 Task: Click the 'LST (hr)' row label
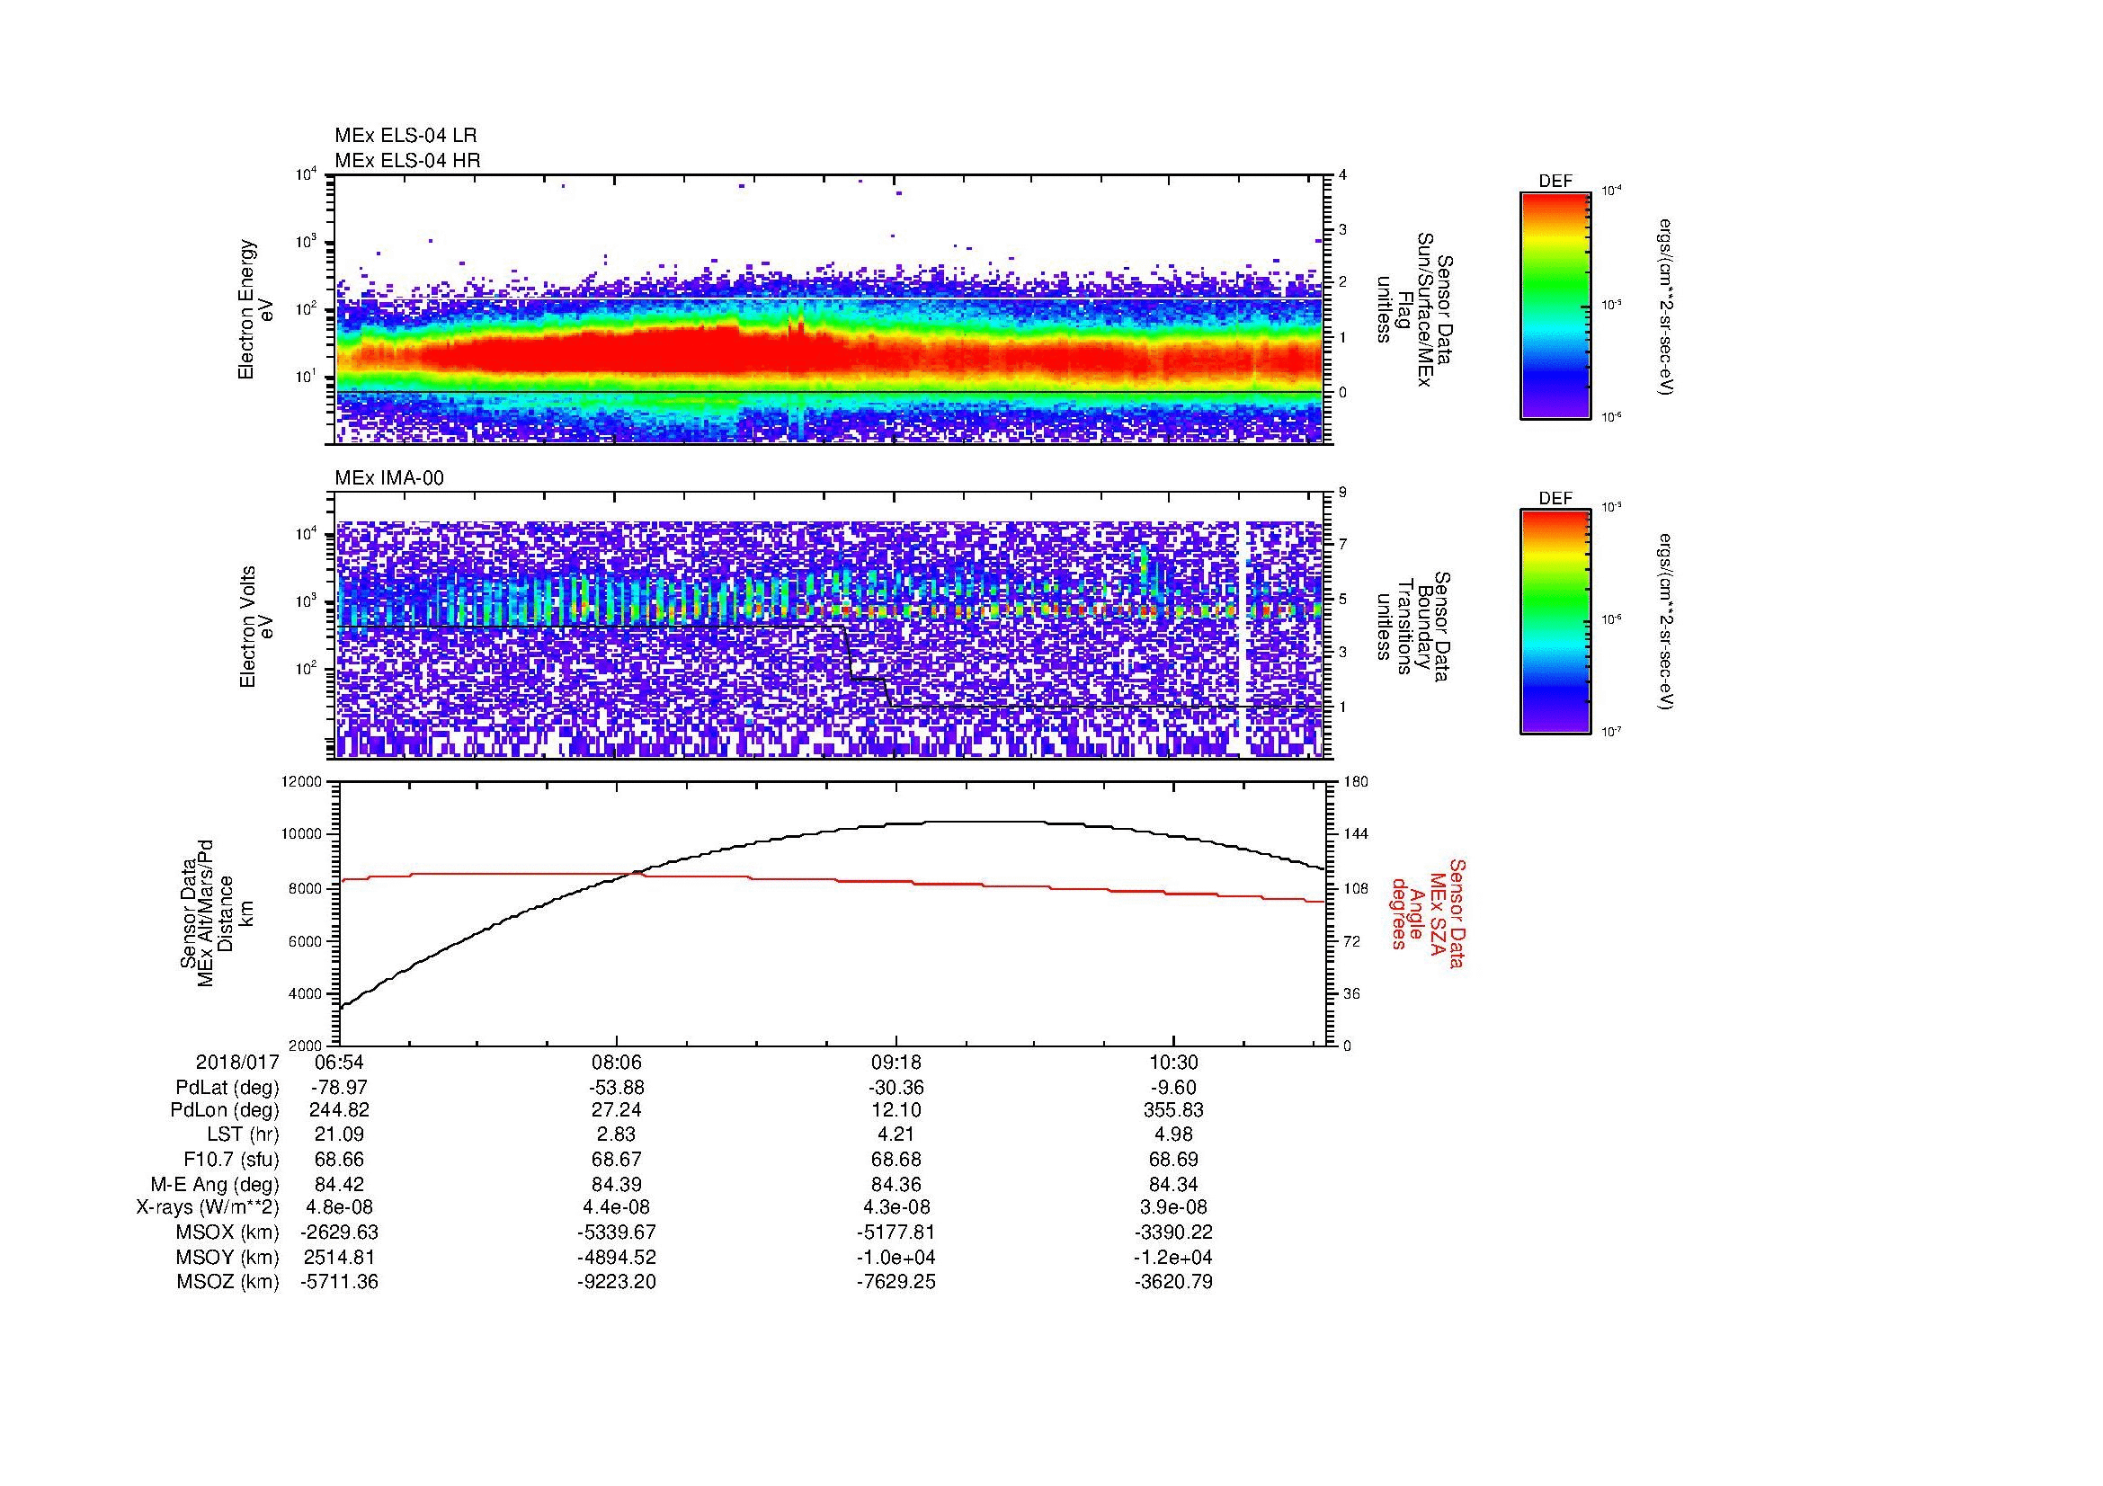(243, 1136)
